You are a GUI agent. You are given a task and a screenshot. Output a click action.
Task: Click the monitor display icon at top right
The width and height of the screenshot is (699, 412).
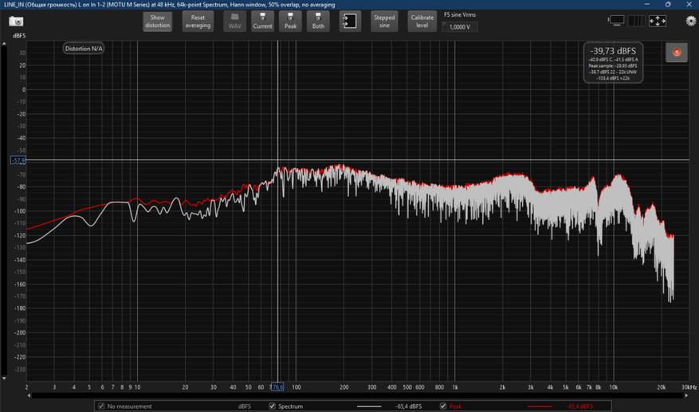coord(618,22)
